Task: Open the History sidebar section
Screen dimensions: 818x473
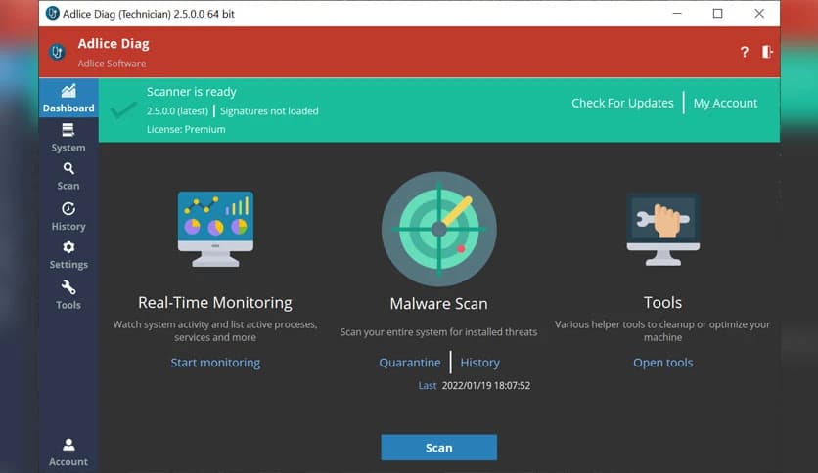Action: point(68,216)
